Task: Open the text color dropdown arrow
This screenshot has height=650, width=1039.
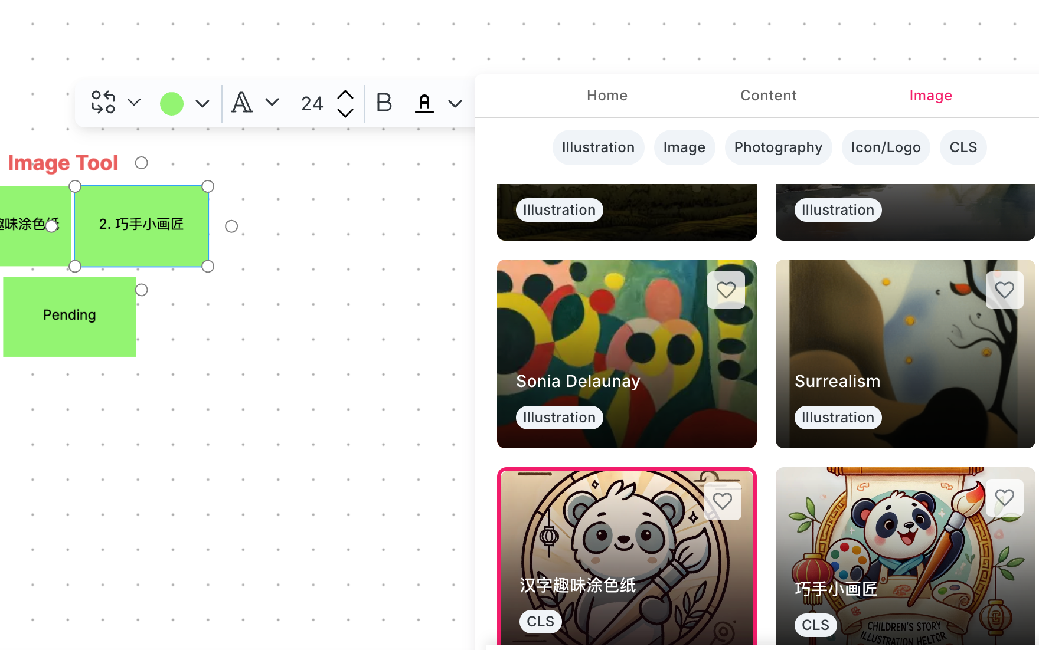Action: 455,104
